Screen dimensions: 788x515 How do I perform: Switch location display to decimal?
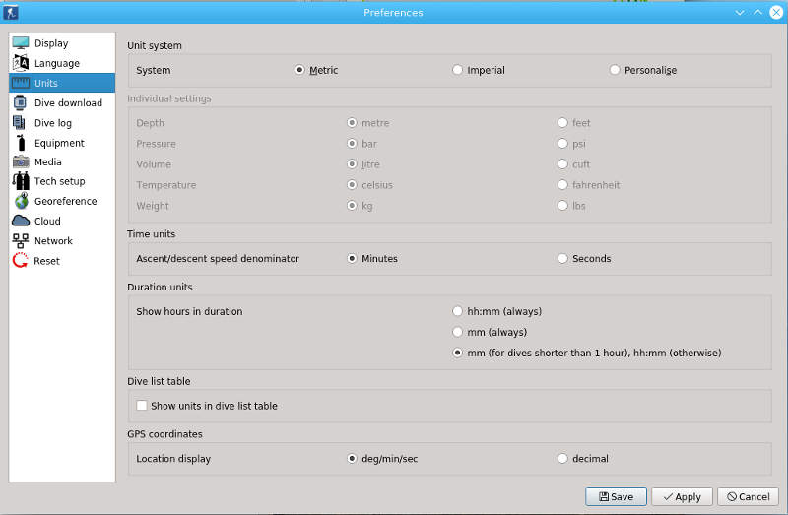[562, 458]
